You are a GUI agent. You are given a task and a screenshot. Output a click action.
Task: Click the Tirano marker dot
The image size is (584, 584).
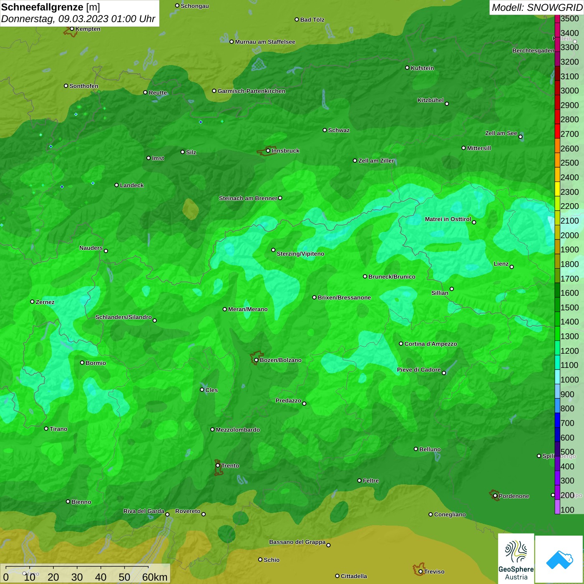(46, 428)
